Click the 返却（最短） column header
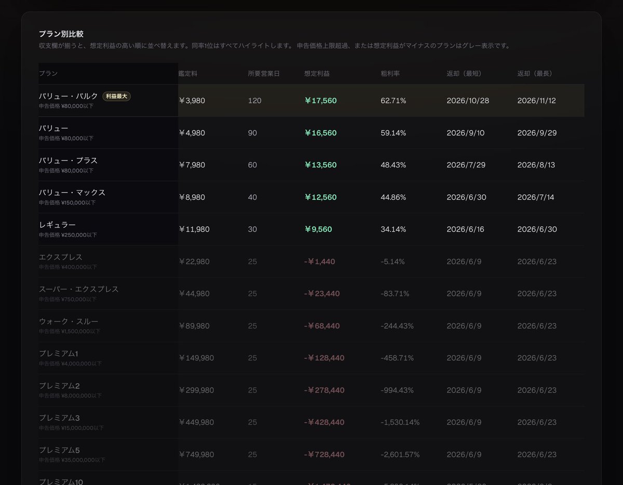Screen dimensions: 623x485 (464, 74)
